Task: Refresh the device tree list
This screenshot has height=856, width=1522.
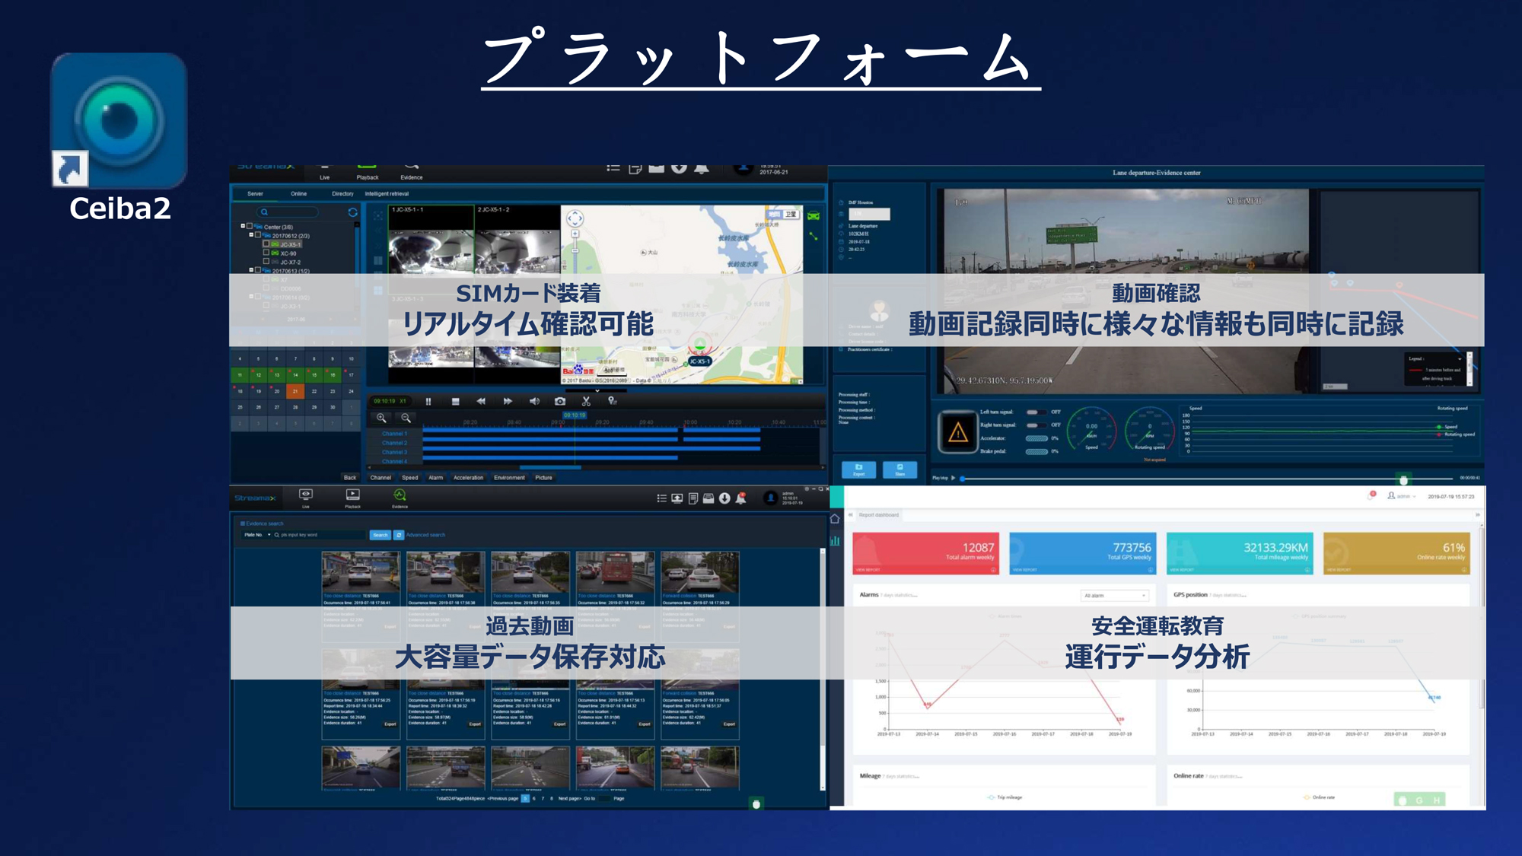Action: coord(352,212)
